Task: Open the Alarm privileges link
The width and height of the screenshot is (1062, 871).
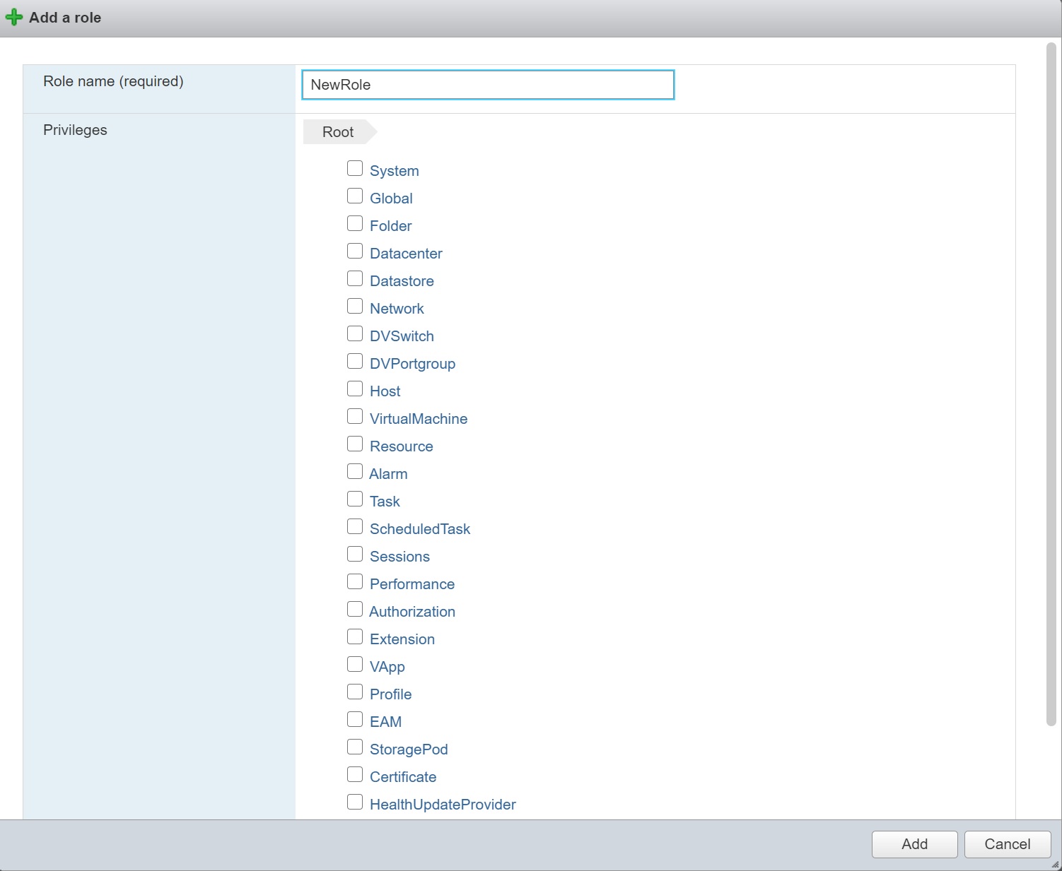Action: pos(388,474)
